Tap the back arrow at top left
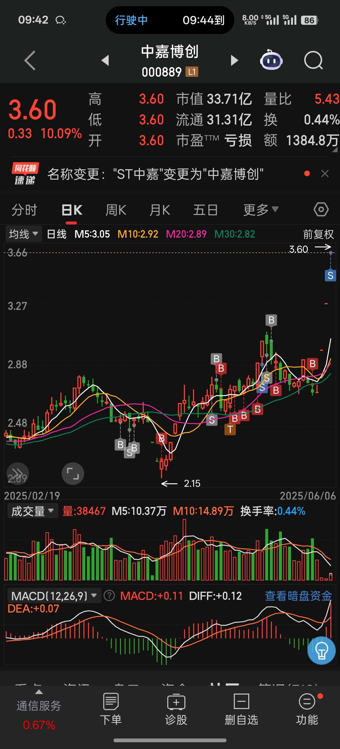 [x=30, y=60]
